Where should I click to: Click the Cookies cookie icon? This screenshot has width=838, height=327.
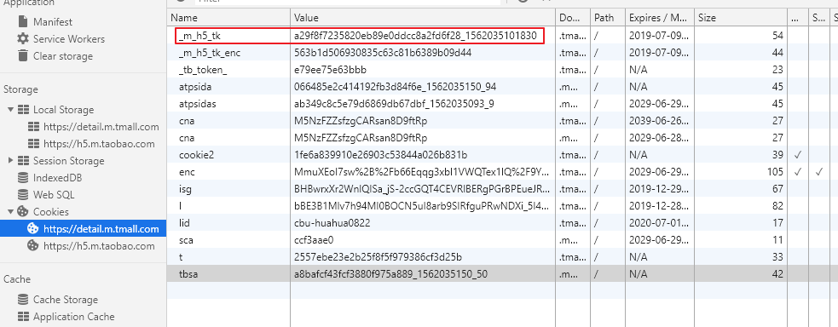point(23,211)
